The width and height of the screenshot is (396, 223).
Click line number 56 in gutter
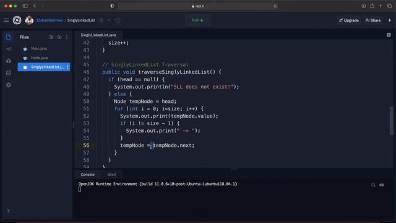[x=86, y=146]
